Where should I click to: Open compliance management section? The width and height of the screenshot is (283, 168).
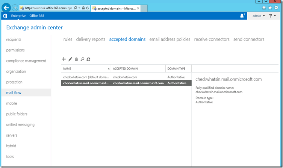pos(26,61)
